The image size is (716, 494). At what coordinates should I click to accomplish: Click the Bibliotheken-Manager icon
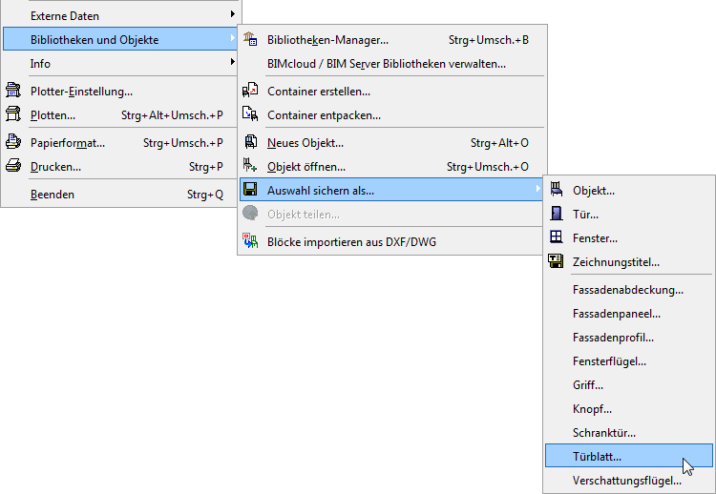(251, 40)
